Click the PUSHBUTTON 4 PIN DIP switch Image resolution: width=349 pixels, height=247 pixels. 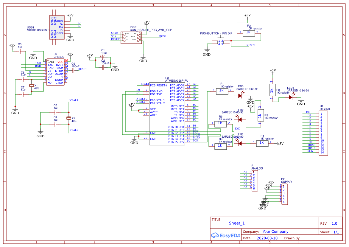(221, 42)
